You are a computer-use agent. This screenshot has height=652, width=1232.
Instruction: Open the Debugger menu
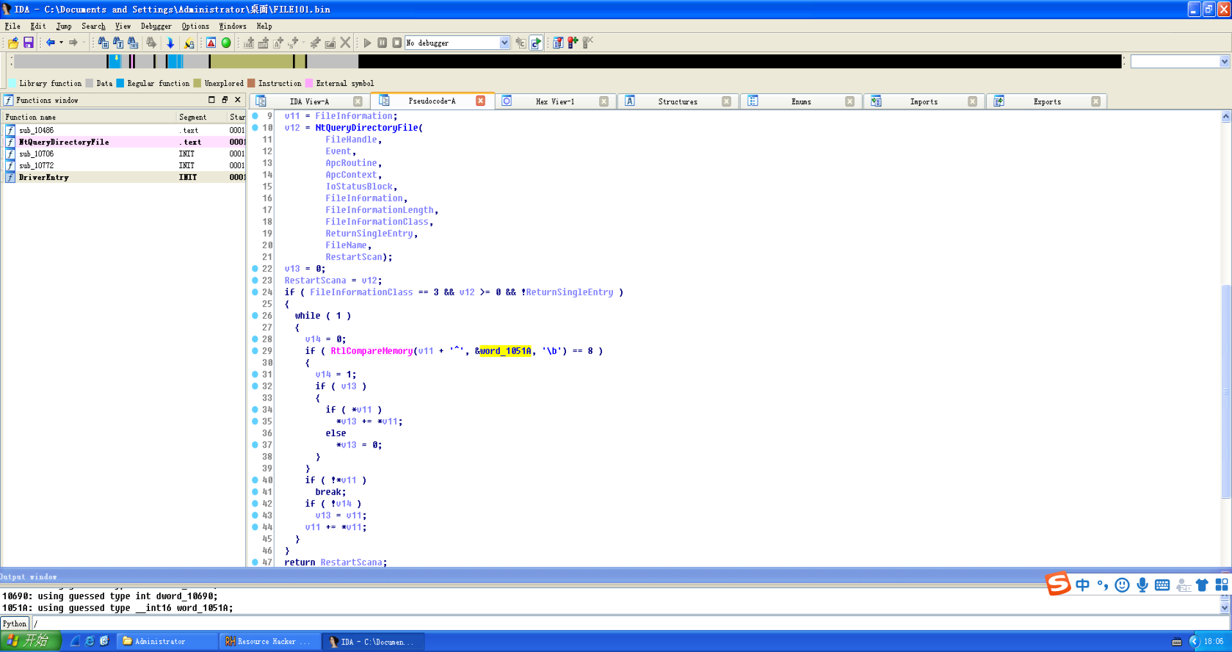pos(156,26)
